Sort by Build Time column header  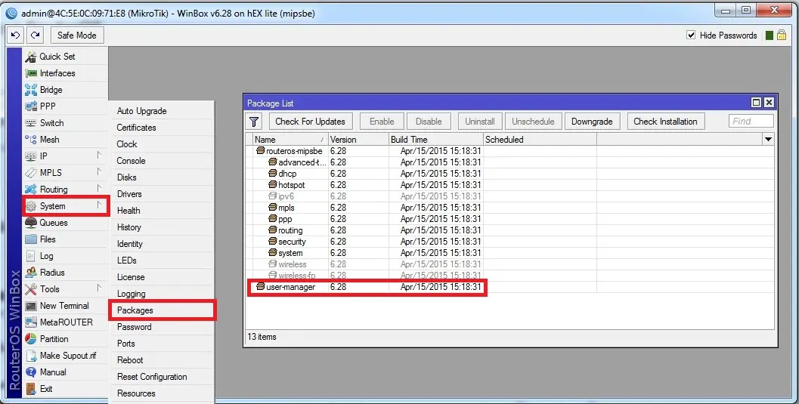(435, 140)
